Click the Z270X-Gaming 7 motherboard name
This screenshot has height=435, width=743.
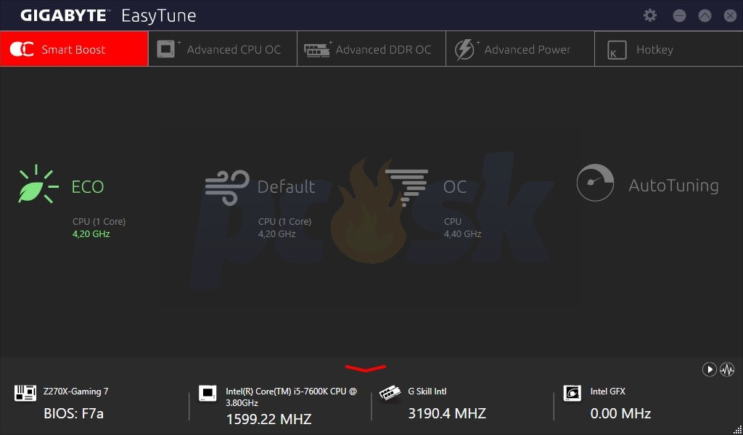tap(75, 391)
